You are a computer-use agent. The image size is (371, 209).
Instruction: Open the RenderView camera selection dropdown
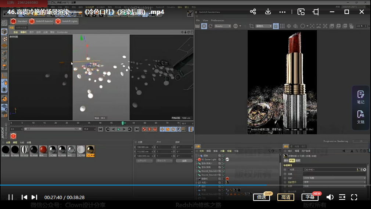264,26
